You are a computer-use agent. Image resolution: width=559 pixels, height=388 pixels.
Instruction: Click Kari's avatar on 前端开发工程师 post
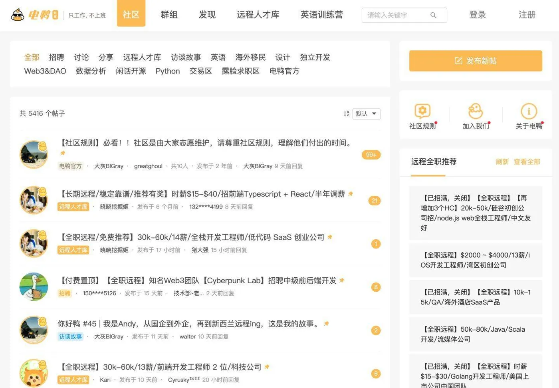[34, 373]
